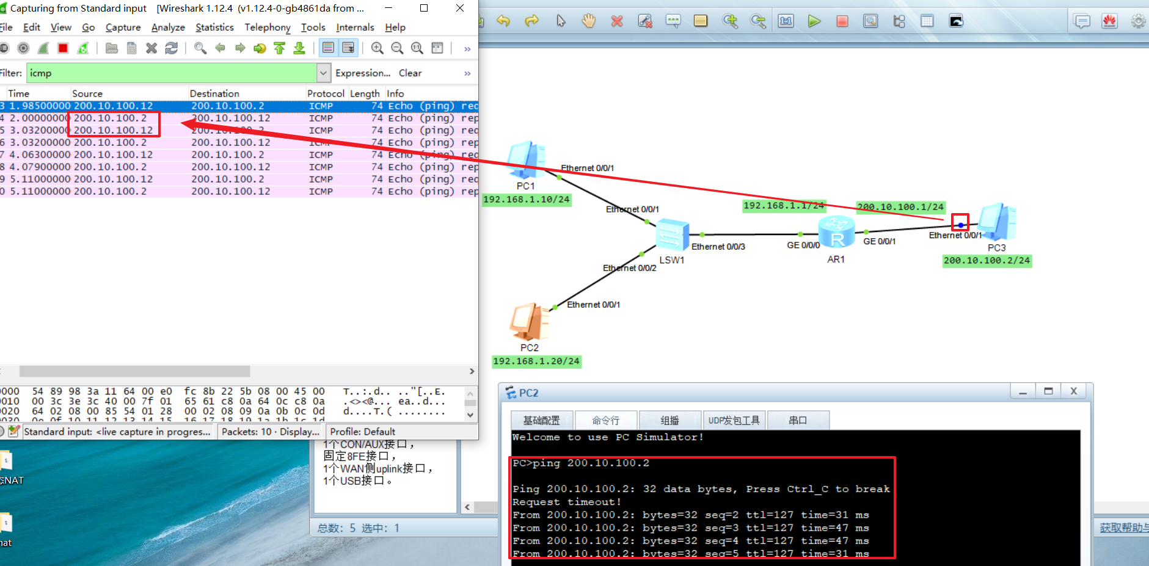The height and width of the screenshot is (566, 1149).
Task: Choose the hand pan tool in eNSP
Action: click(588, 21)
